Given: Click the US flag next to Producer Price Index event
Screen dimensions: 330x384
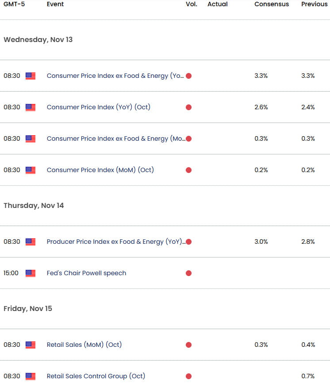Looking at the screenshot, I should [x=31, y=242].
